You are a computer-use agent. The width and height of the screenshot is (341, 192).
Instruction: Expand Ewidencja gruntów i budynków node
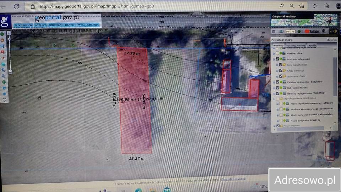(x=274, y=82)
